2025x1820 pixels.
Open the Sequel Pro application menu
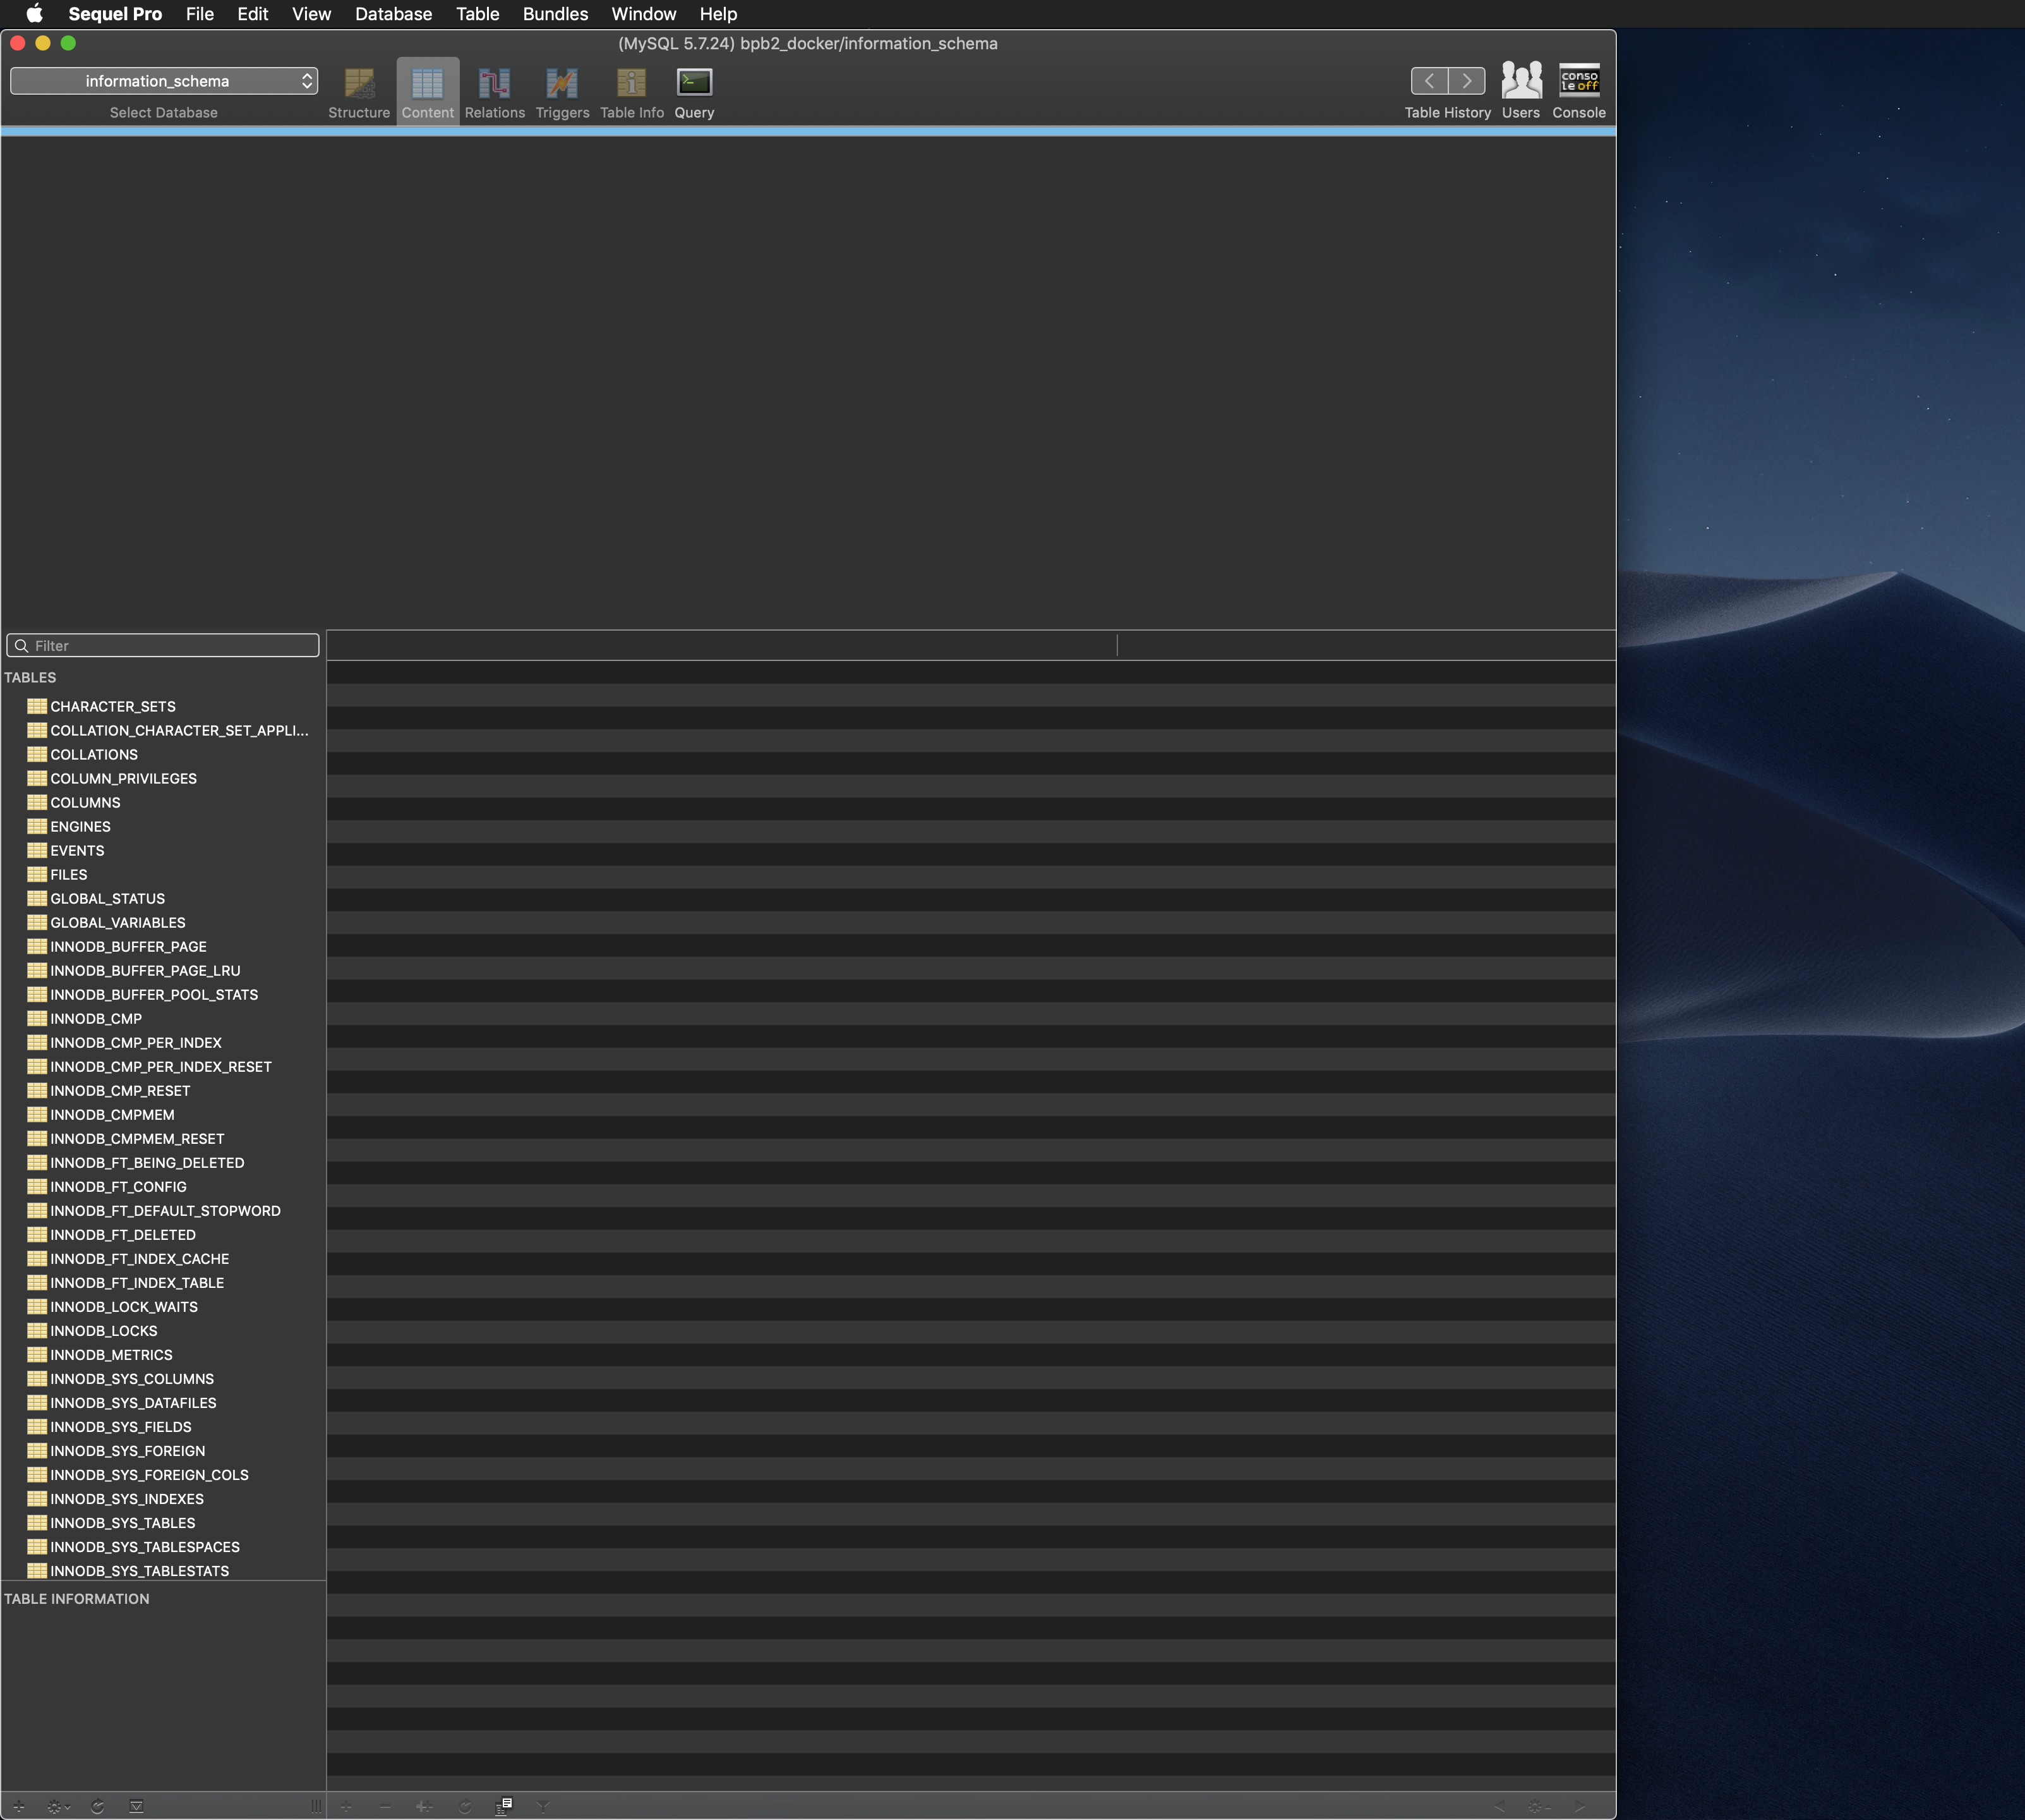(x=115, y=14)
